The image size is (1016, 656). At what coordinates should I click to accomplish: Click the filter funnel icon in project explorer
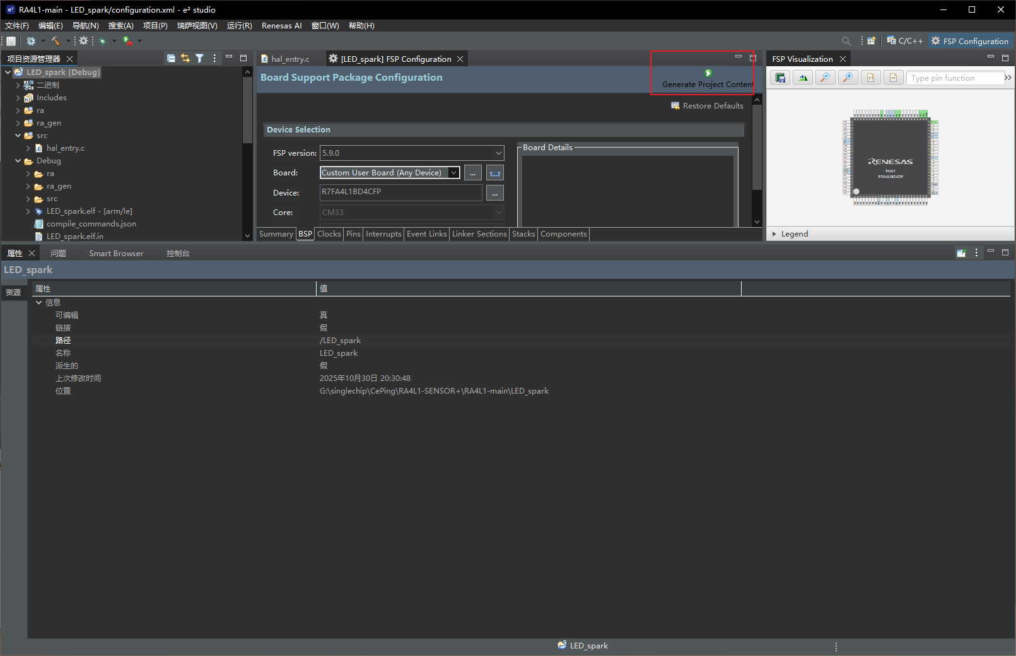199,58
